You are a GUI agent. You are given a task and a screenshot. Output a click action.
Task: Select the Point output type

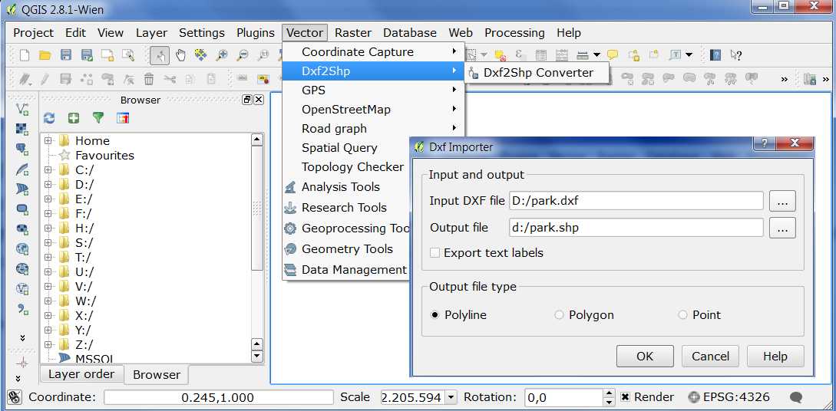click(x=682, y=314)
